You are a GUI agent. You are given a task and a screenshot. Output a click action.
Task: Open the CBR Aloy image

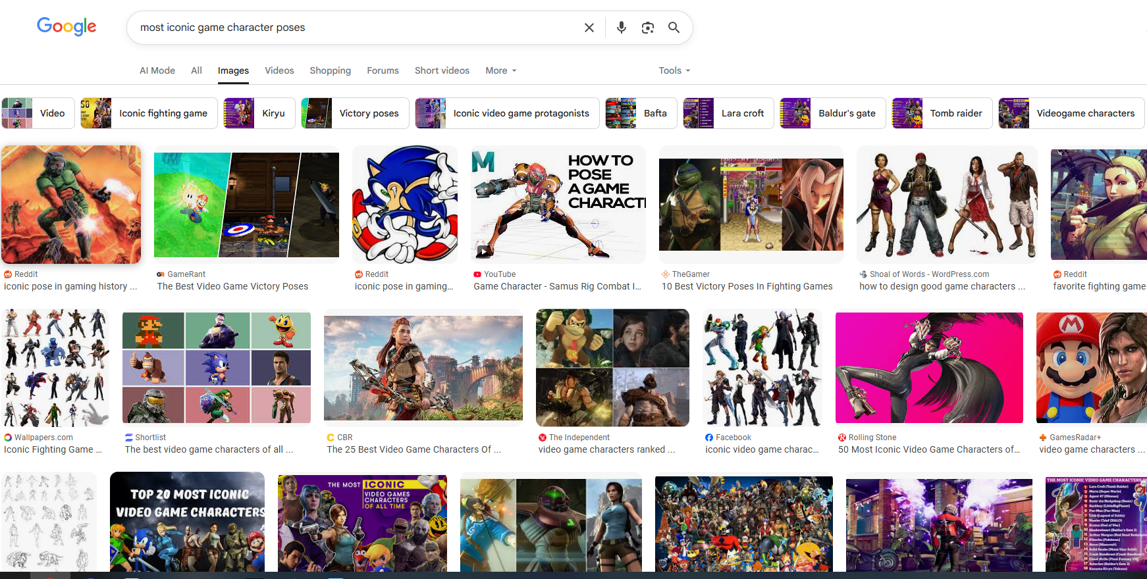click(x=423, y=368)
